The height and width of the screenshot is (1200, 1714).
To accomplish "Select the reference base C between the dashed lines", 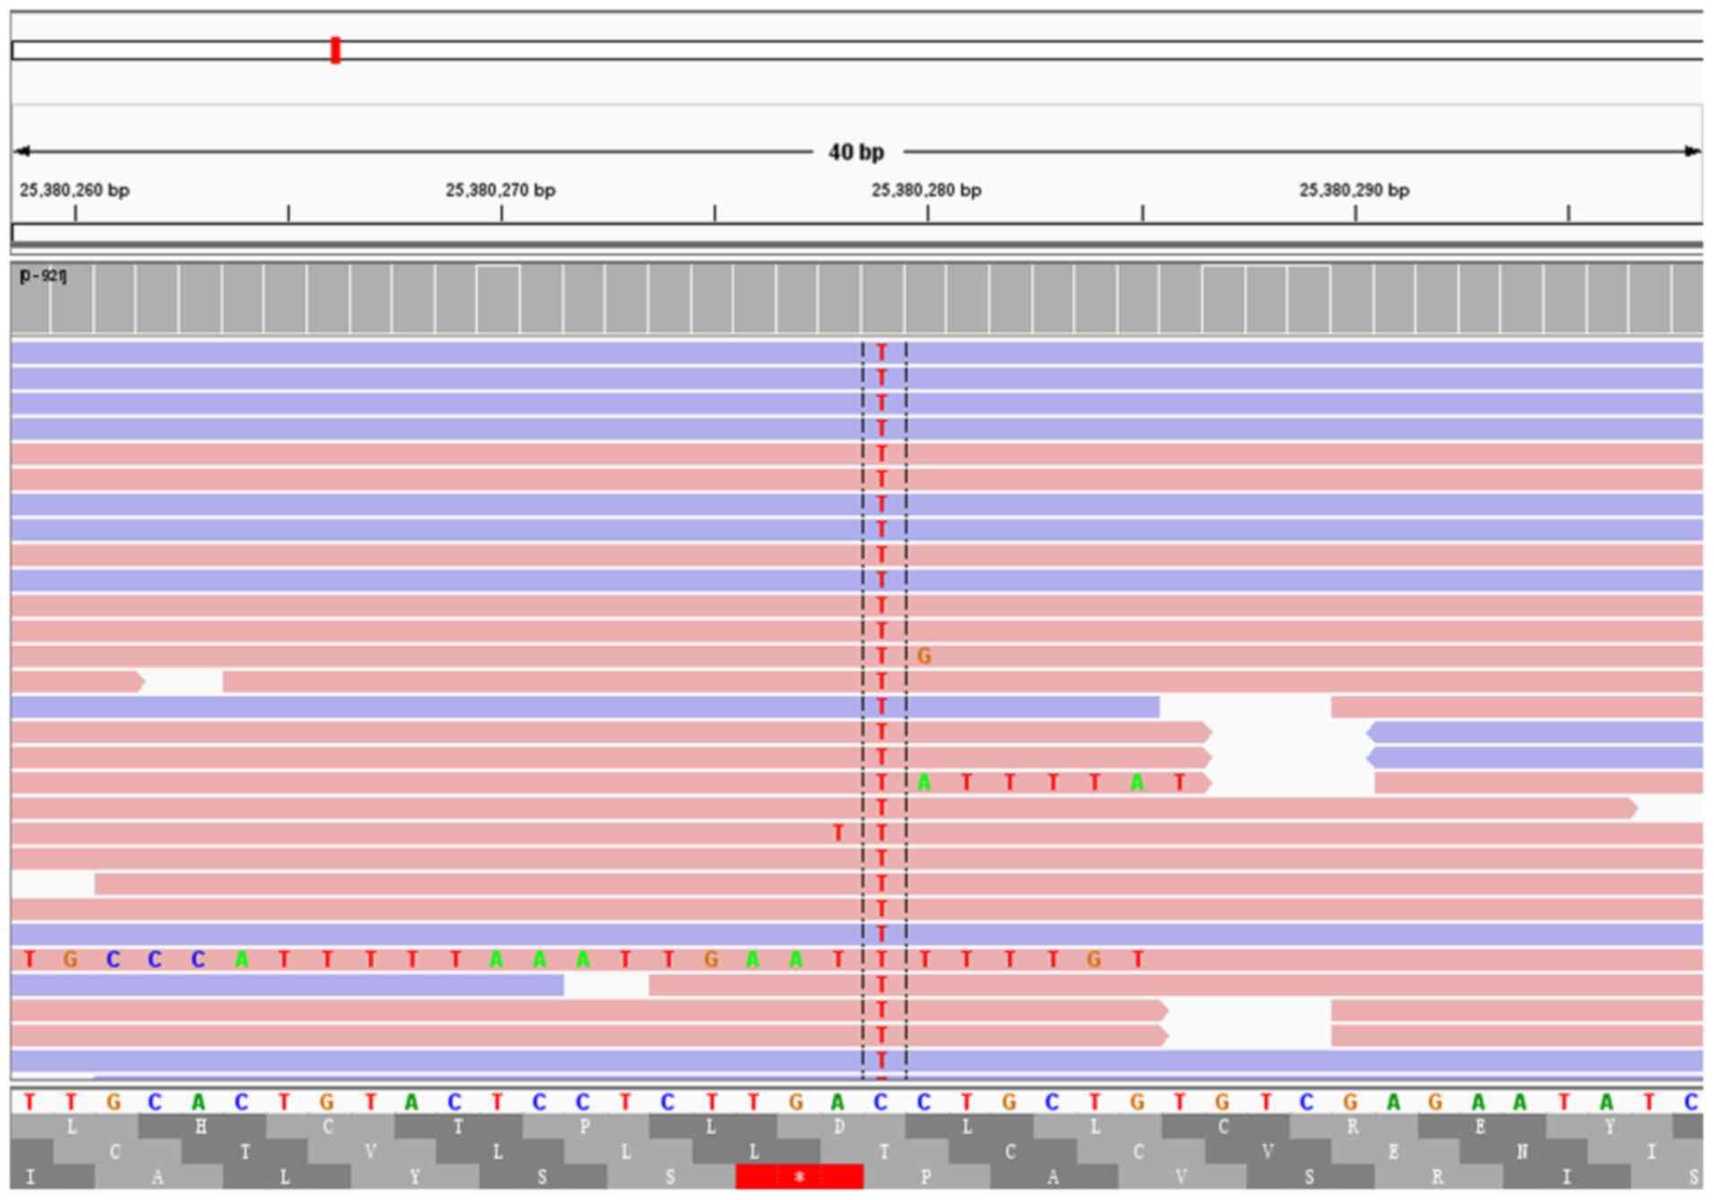I will click(881, 1101).
